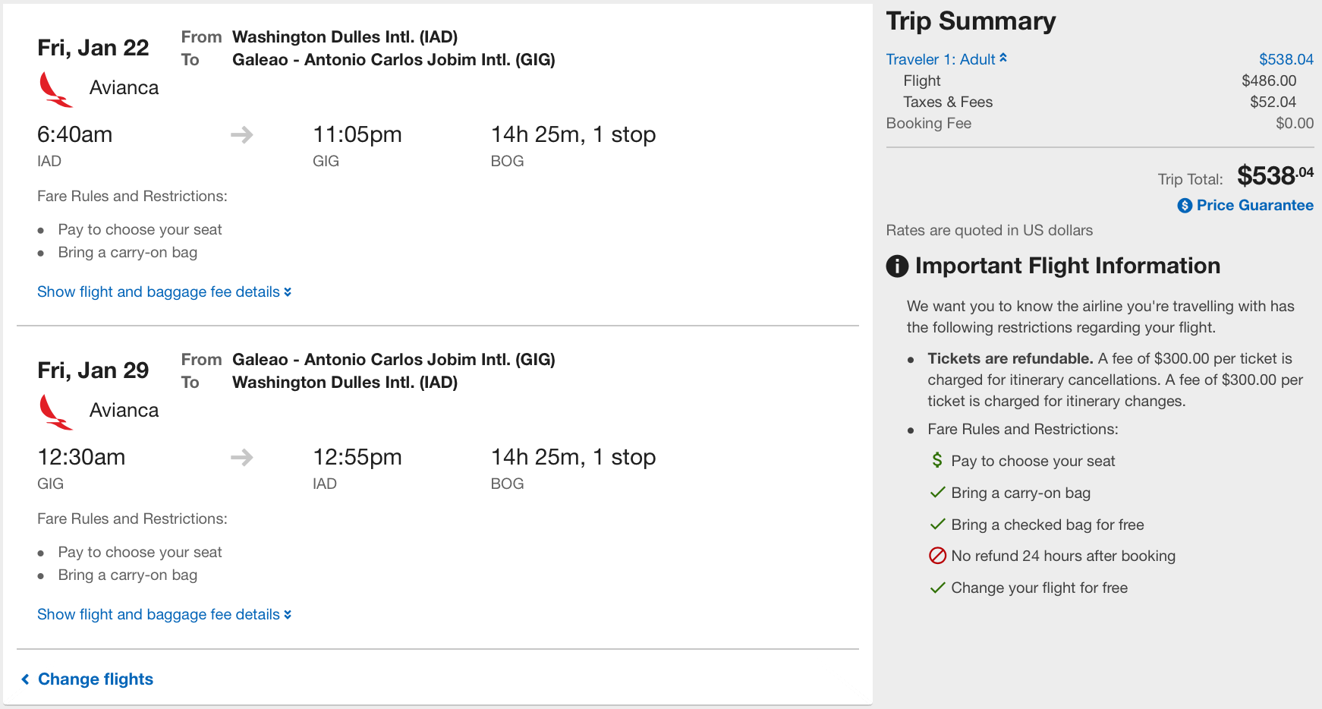Expand Jan 22 flight and baggage fee details
1322x709 pixels.
click(x=164, y=292)
